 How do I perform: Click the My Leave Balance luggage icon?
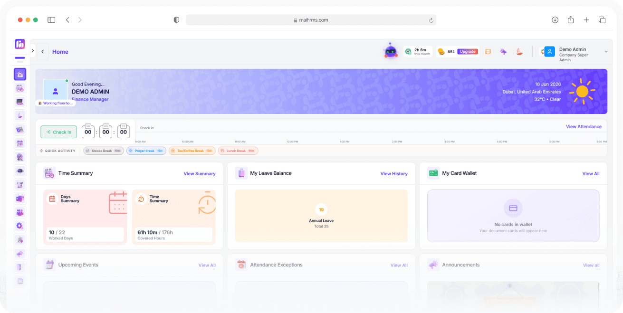point(241,173)
